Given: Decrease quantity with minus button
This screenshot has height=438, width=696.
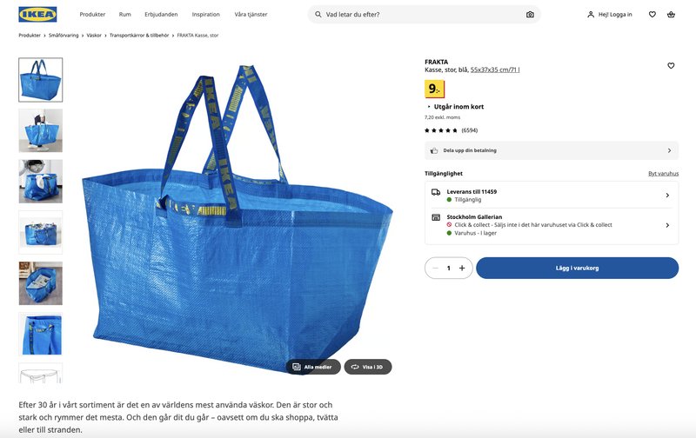Looking at the screenshot, I should (435, 268).
